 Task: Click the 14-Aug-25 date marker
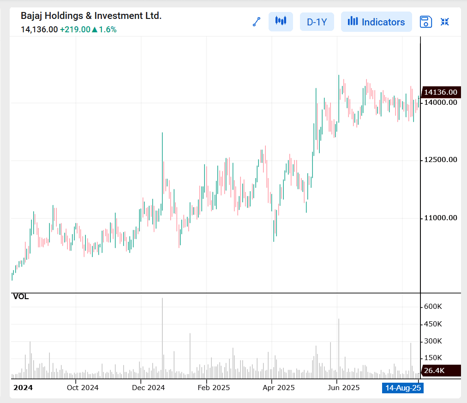[403, 388]
